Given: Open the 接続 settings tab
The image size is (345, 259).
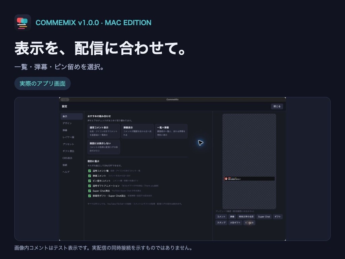Looking at the screenshot, I should pos(71,165).
